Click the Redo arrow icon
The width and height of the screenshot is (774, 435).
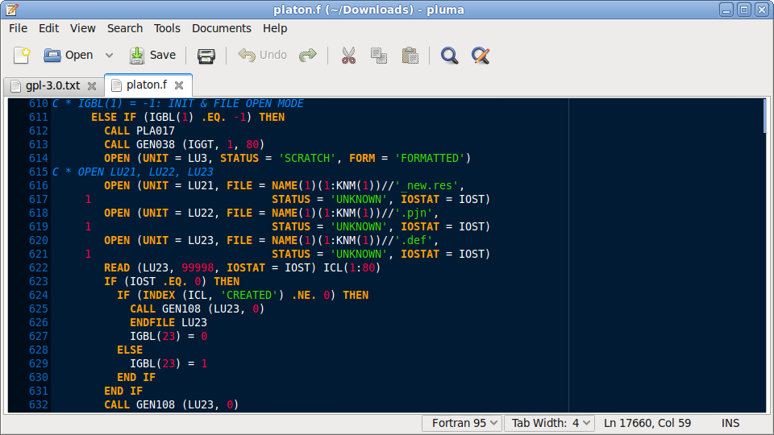308,56
